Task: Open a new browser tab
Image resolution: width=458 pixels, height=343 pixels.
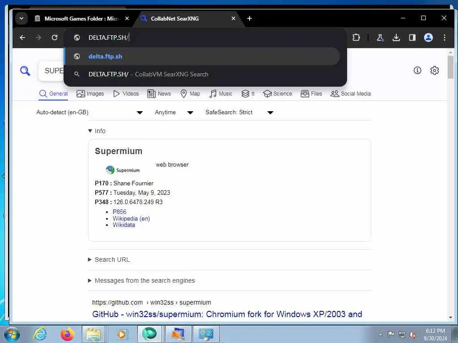Action: click(250, 18)
